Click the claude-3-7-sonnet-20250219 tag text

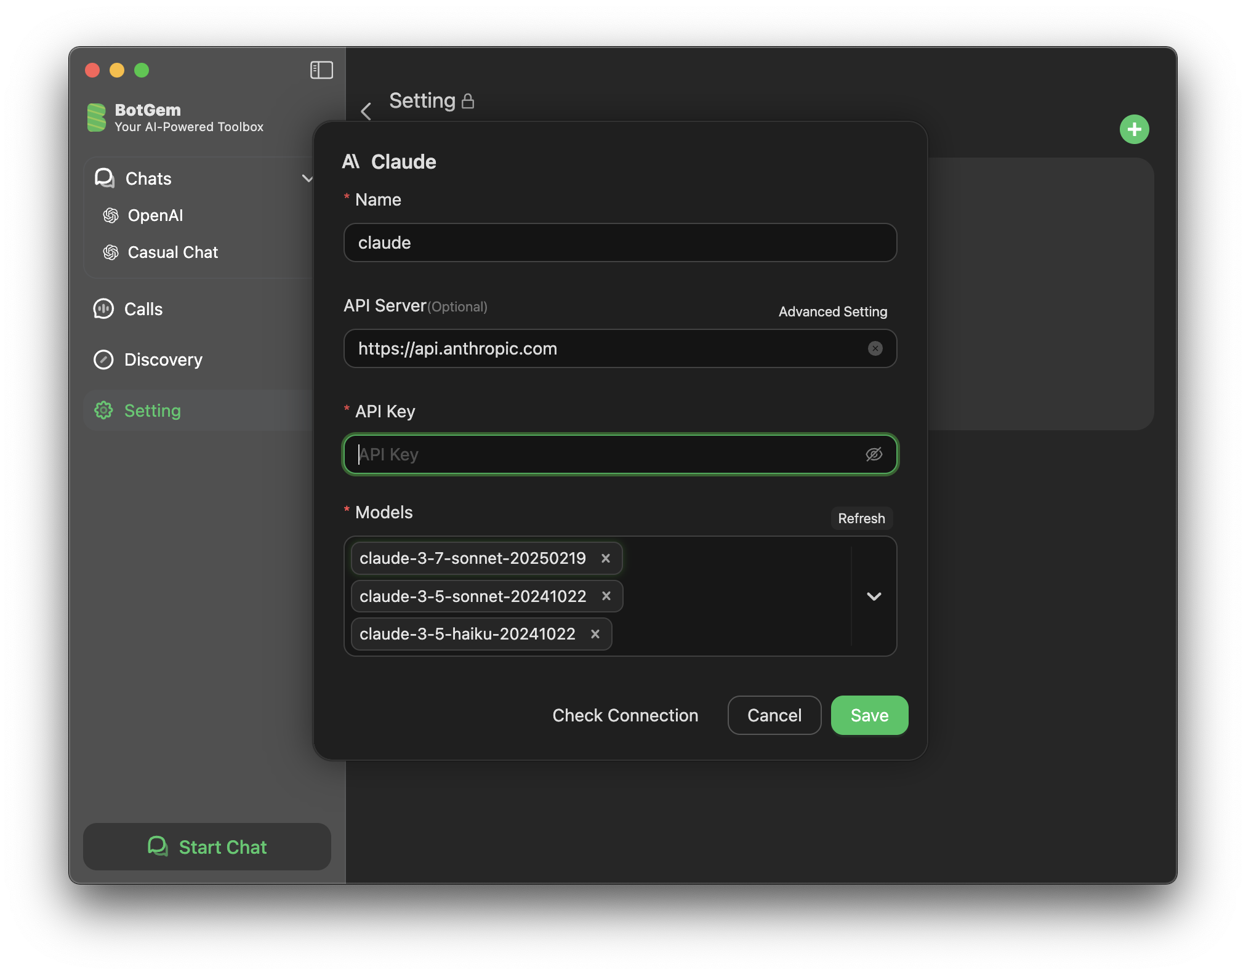473,558
